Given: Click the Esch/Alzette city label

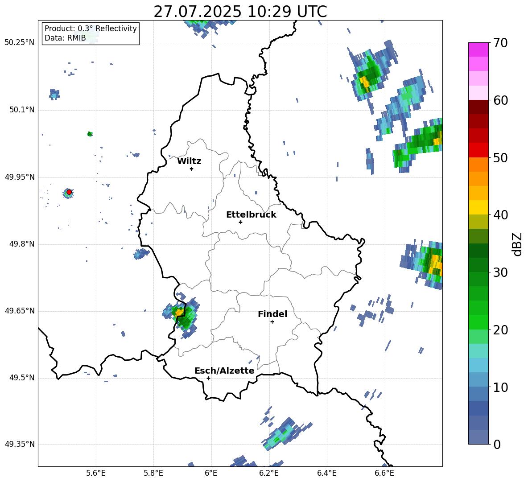Looking at the screenshot, I should (224, 371).
